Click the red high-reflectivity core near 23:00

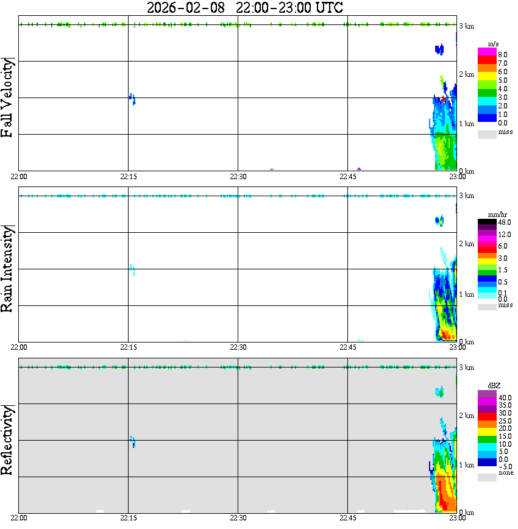tap(443, 494)
